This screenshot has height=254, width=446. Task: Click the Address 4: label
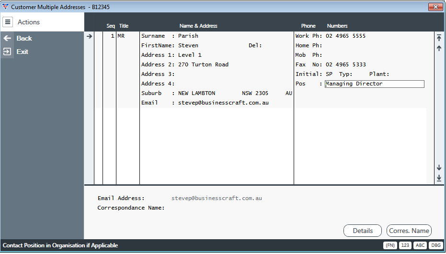[x=158, y=84]
